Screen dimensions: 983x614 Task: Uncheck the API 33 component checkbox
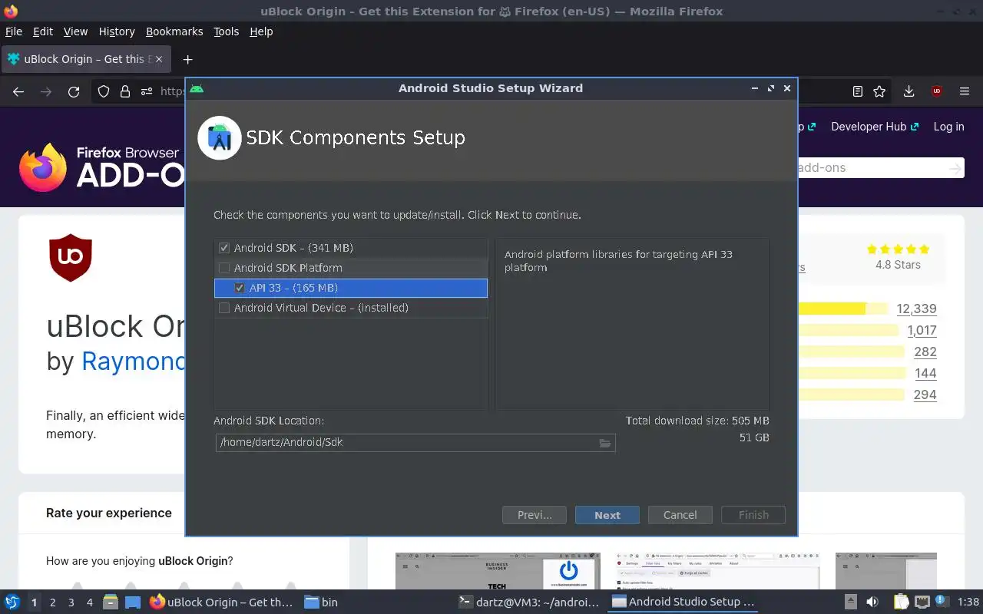[x=240, y=288]
